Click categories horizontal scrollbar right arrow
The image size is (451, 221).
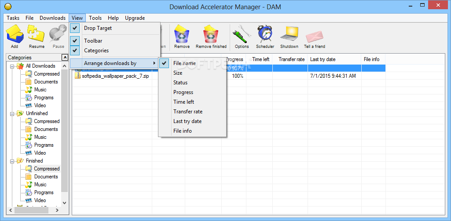coord(57,210)
